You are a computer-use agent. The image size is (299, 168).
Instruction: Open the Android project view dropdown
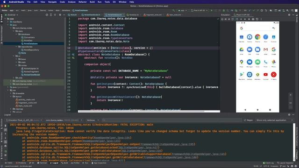click(11, 14)
